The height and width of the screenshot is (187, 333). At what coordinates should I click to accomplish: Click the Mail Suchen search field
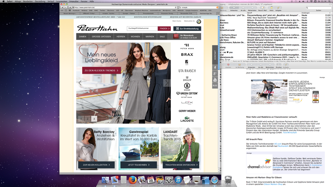click(319, 8)
